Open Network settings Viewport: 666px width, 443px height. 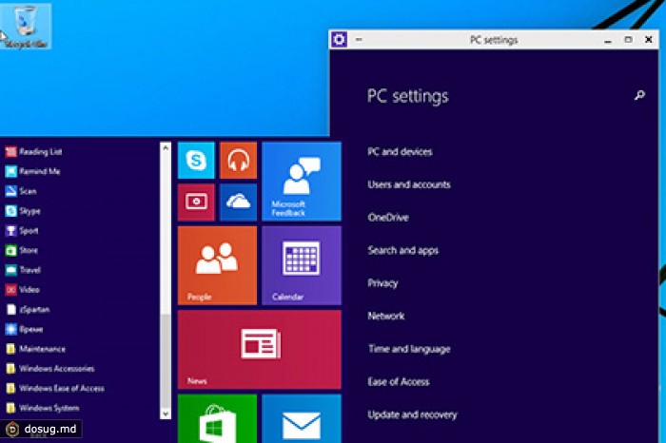[385, 317]
